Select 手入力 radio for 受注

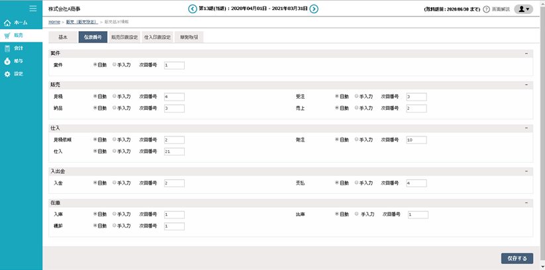click(357, 97)
